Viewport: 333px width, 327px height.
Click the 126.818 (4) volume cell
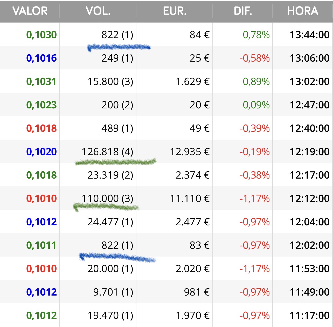(x=107, y=152)
